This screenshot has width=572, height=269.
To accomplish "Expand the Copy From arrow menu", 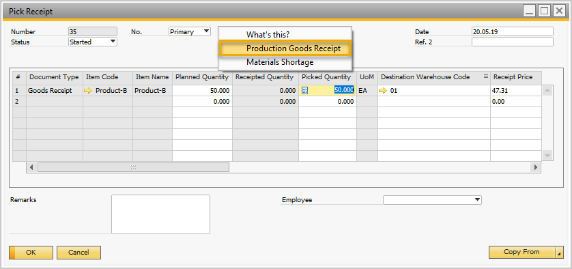I will (559, 252).
